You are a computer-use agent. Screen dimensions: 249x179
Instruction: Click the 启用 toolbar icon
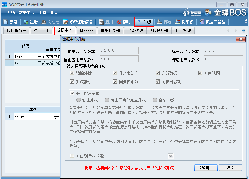(101, 22)
